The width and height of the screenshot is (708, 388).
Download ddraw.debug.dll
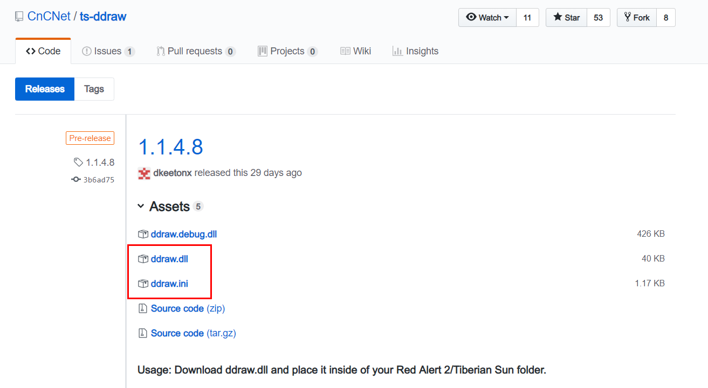tap(184, 234)
